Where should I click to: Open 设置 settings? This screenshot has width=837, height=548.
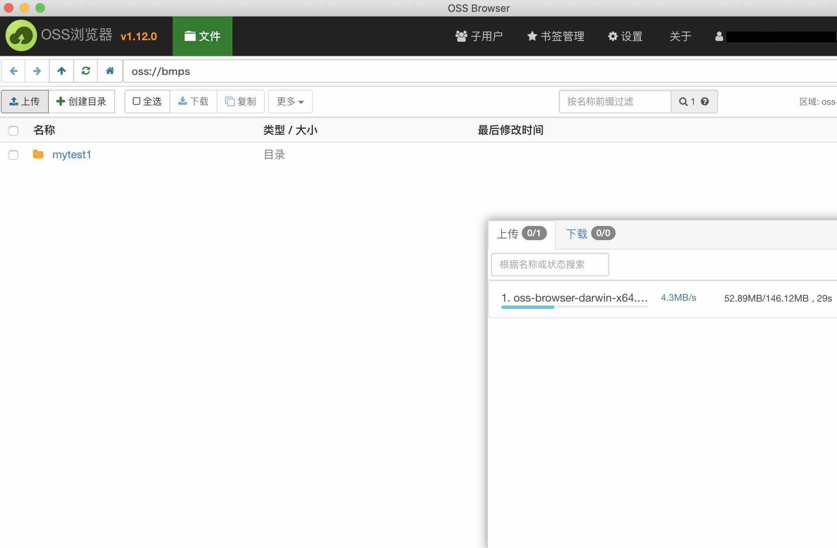[x=625, y=36]
